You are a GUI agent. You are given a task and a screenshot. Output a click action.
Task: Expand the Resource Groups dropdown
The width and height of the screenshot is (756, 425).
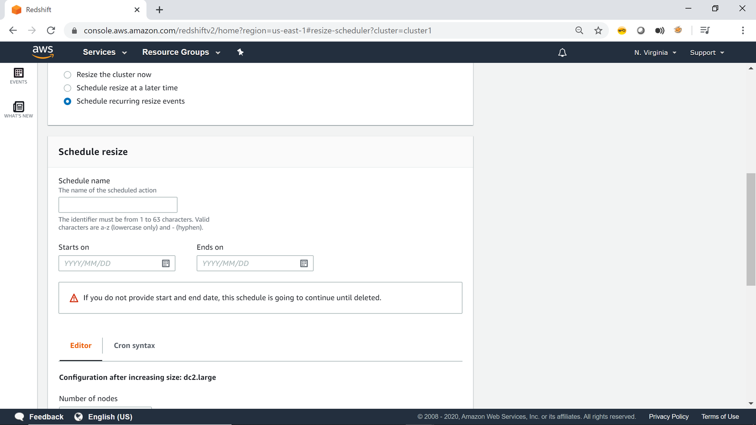[181, 52]
